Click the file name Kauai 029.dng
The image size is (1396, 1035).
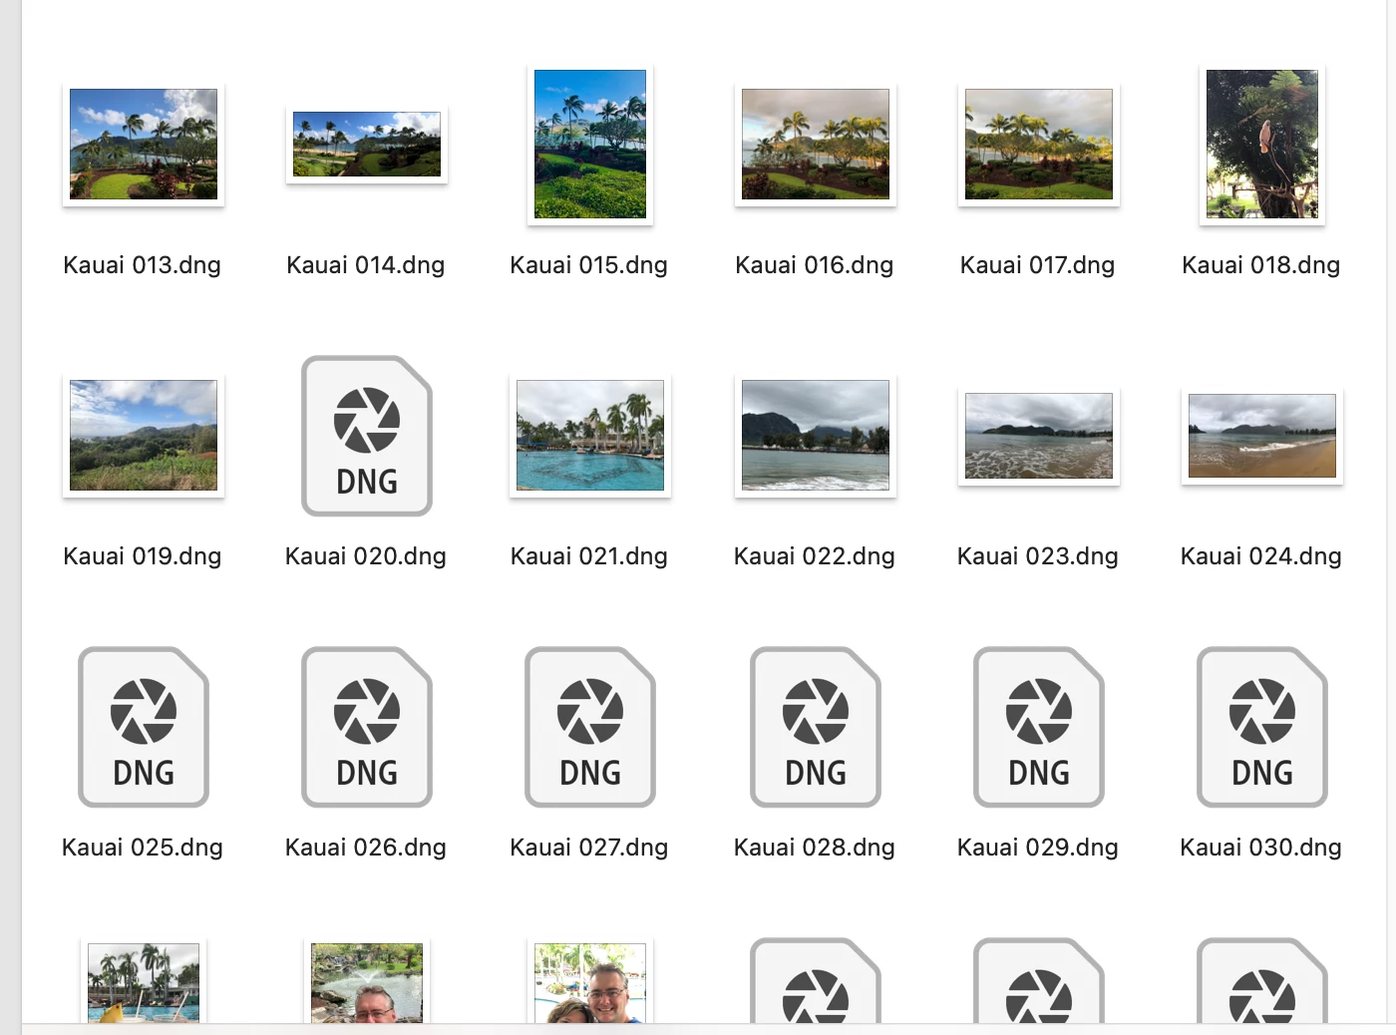tap(1038, 848)
